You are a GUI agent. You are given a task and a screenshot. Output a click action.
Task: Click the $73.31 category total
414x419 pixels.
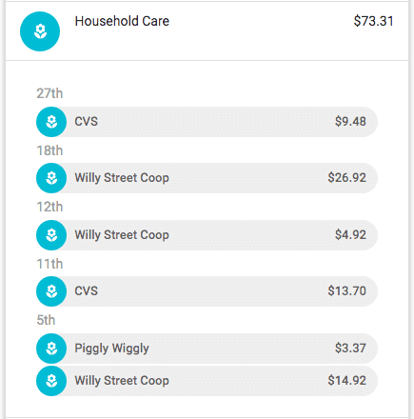(373, 21)
